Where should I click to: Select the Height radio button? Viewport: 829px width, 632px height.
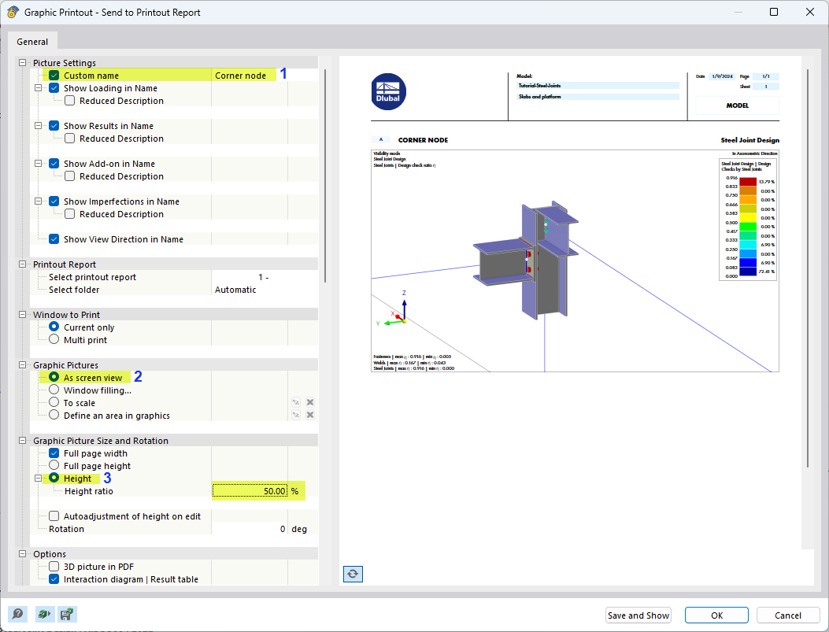54,479
